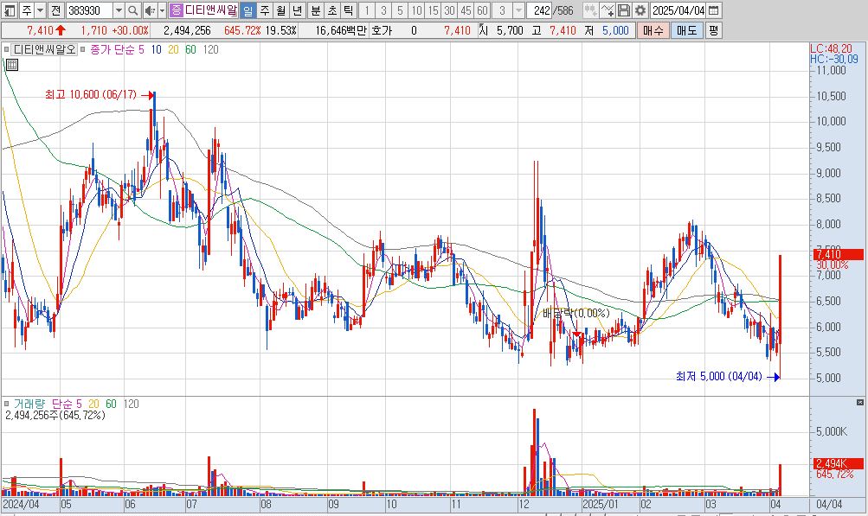Click the 10-day moving average legend number
The image size is (868, 516).
(x=156, y=49)
